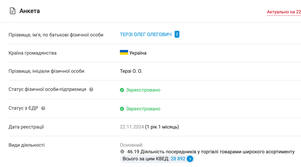Click the 28 892 КВЕД count link
The height and width of the screenshot is (167, 301).
(x=178, y=159)
